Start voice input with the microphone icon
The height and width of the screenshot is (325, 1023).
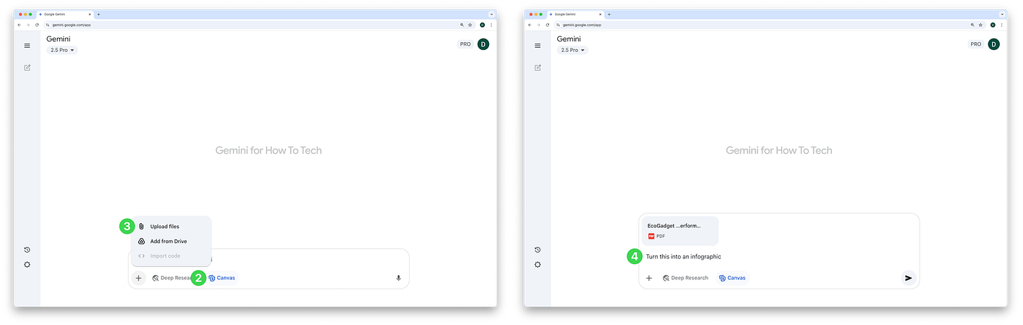pyautogui.click(x=398, y=278)
